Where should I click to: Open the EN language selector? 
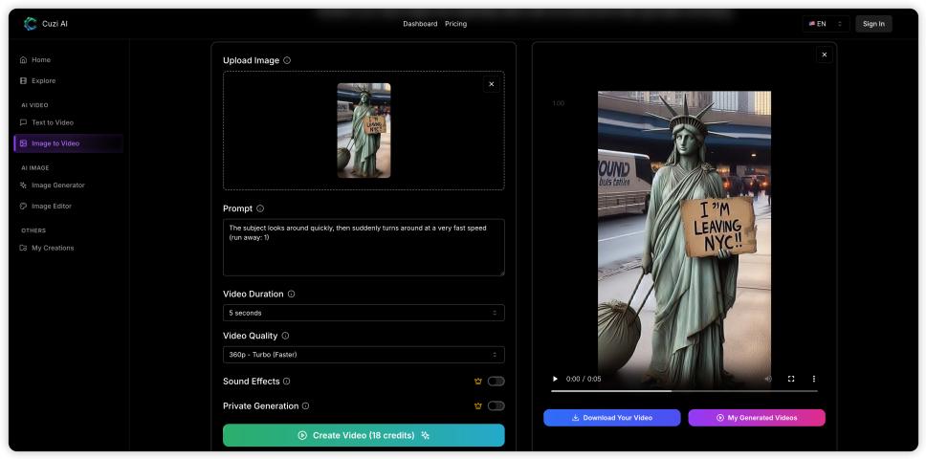pos(826,24)
